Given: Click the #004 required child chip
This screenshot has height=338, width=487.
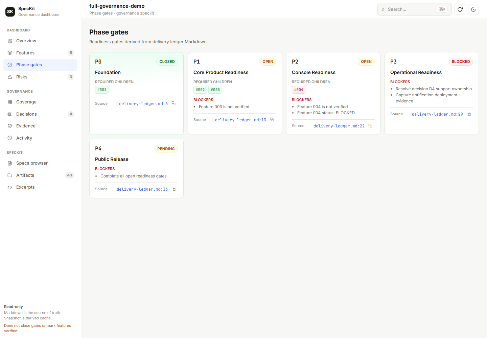Looking at the screenshot, I should click(299, 90).
